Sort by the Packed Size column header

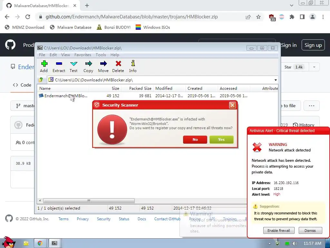[137, 88]
